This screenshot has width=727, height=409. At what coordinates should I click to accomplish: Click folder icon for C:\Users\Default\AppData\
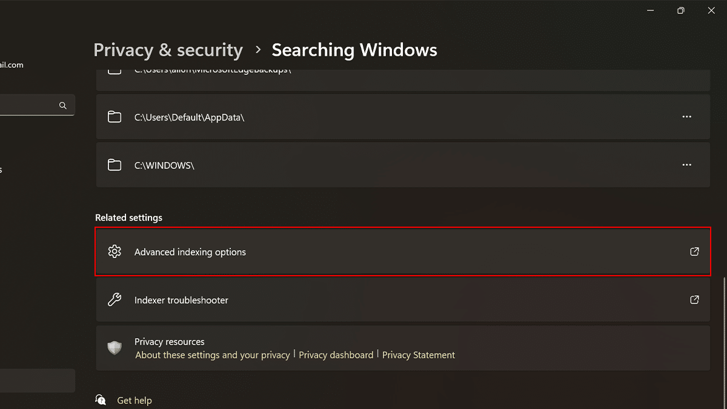pyautogui.click(x=115, y=117)
